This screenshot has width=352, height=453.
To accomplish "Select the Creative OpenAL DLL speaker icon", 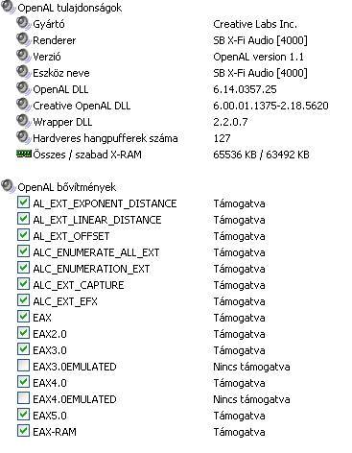I will click(x=23, y=105).
